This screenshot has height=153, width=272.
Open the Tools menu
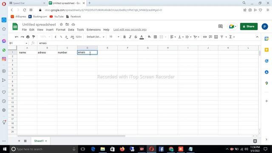80,30
